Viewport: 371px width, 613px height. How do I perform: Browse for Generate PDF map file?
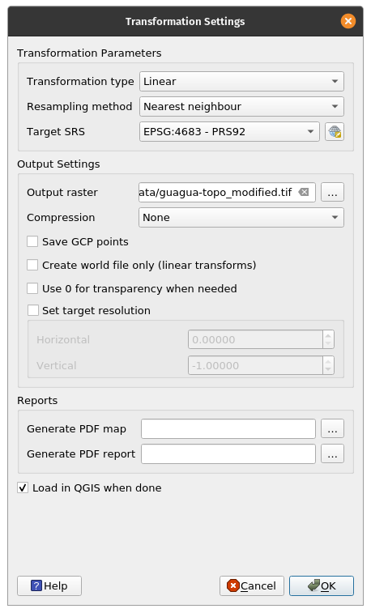[x=332, y=429]
